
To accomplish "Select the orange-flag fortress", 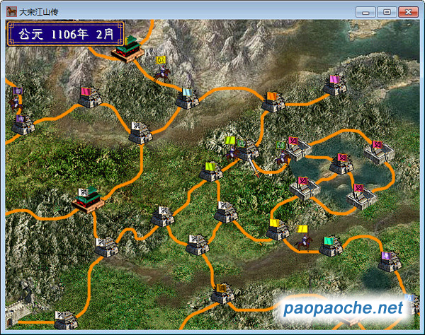I will coord(273,102).
